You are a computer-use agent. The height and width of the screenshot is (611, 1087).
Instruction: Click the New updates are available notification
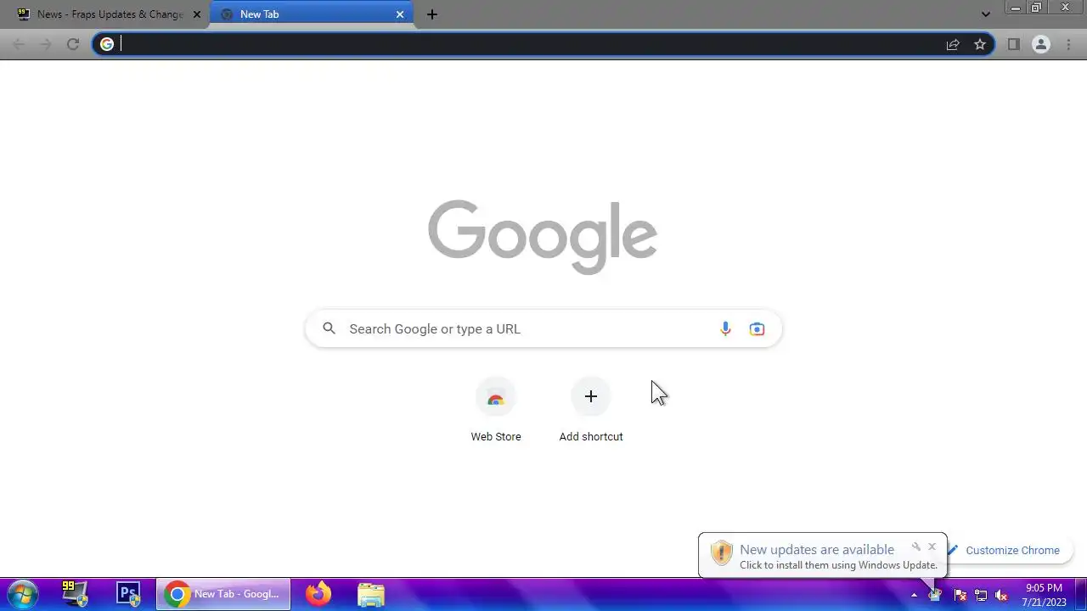coord(822,556)
